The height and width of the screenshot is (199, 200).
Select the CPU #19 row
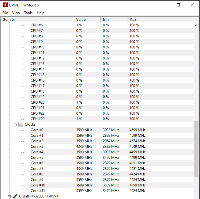point(112,97)
